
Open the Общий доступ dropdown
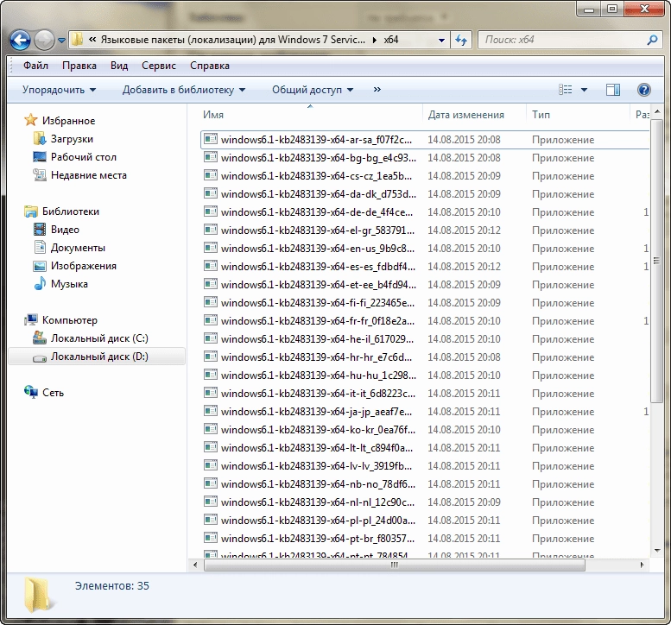tap(313, 90)
